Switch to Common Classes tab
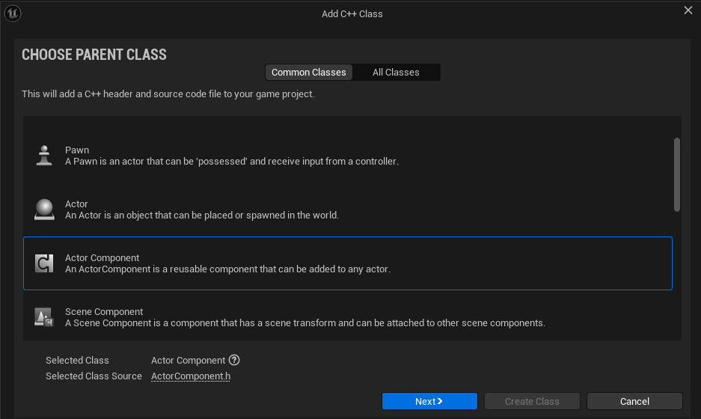701x419 pixels. pos(309,73)
